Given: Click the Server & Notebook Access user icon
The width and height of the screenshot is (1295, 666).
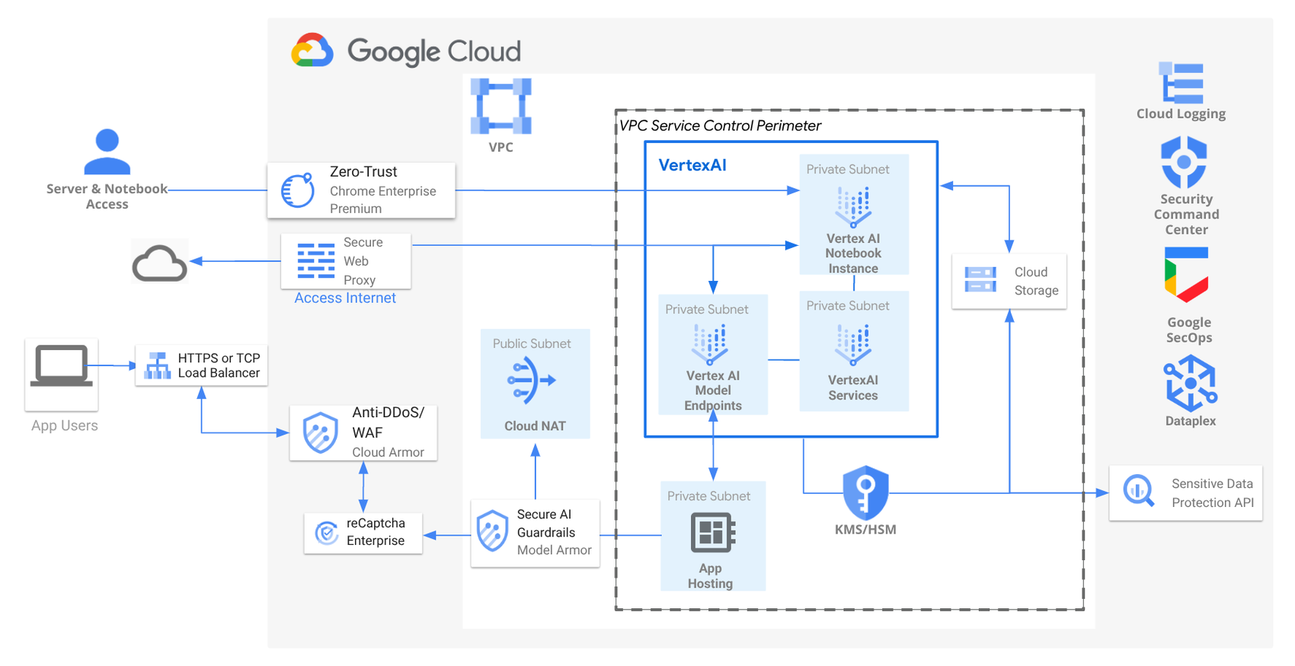Looking at the screenshot, I should (107, 152).
